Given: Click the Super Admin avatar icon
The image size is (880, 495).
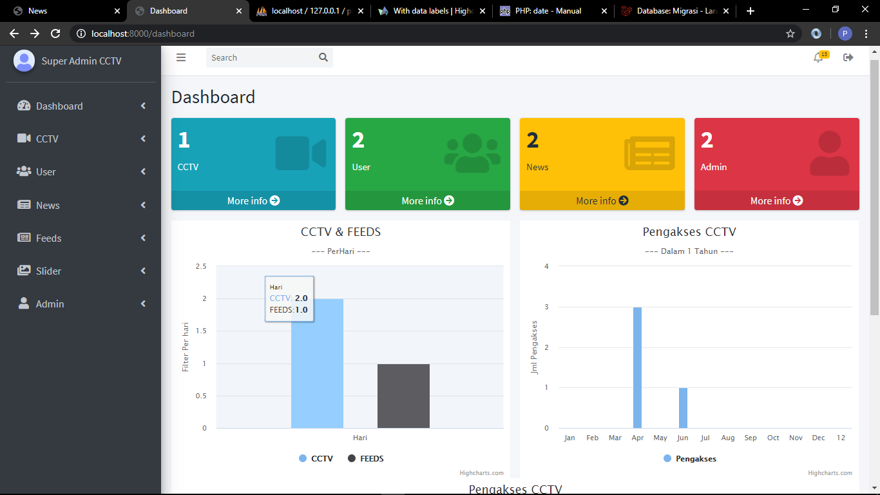Looking at the screenshot, I should click(x=24, y=61).
